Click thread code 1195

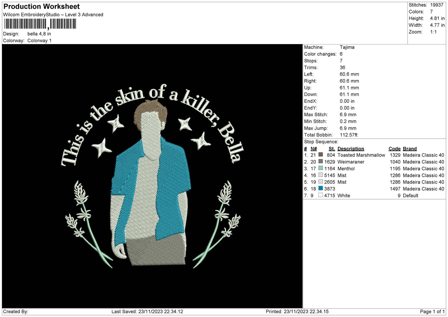395,169
